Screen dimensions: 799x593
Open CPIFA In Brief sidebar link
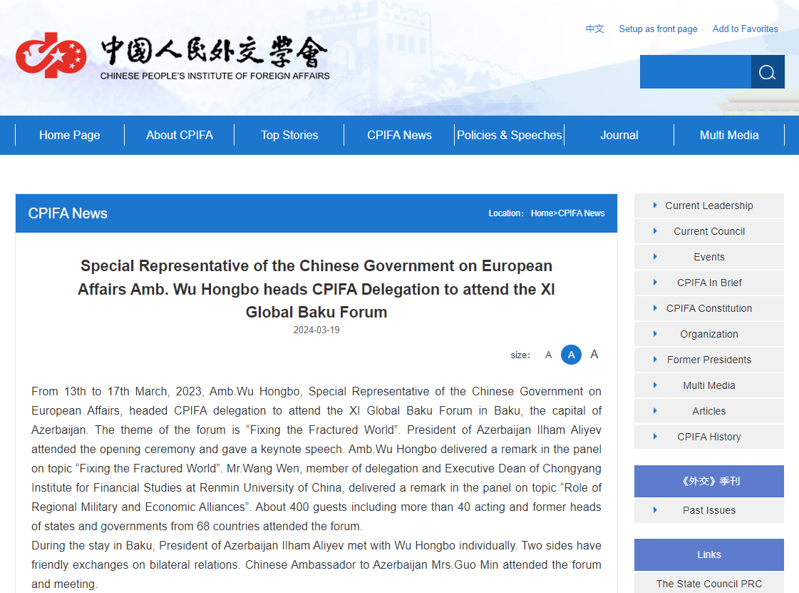pyautogui.click(x=708, y=282)
